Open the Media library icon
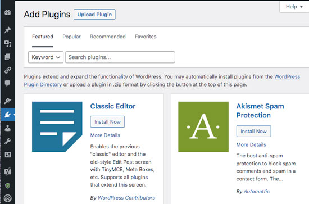Screen dimensions: 309x204 click(8, 43)
